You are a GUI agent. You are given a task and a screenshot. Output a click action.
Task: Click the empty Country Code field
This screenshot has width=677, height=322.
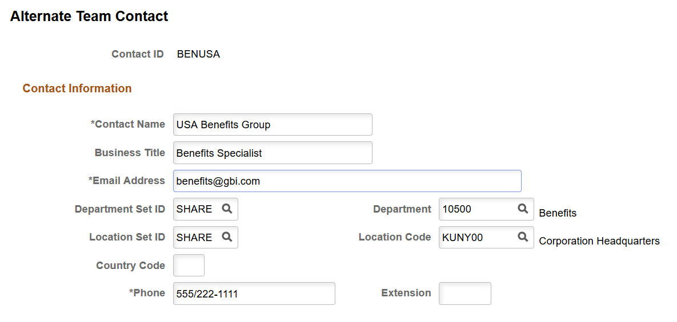(189, 265)
